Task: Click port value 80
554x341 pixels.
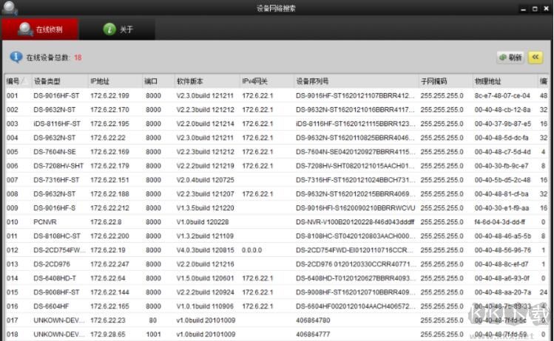Action: [152, 320]
